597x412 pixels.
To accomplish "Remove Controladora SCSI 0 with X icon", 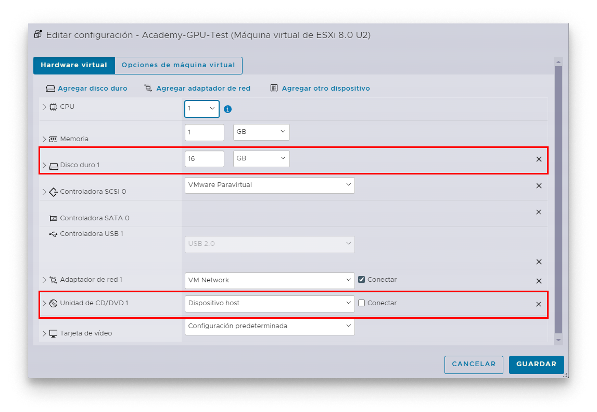I will (x=539, y=186).
